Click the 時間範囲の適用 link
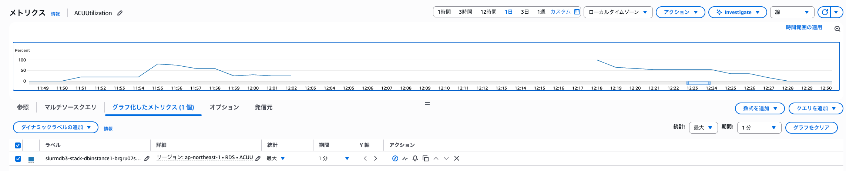Image resolution: width=846 pixels, height=171 pixels. tap(804, 27)
